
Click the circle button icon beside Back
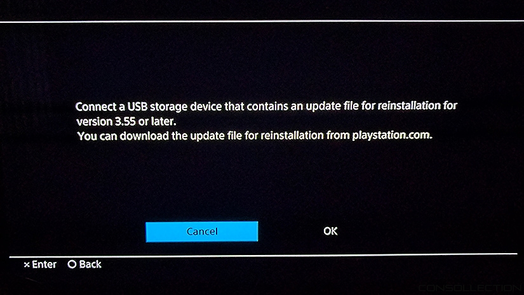pyautogui.click(x=72, y=265)
